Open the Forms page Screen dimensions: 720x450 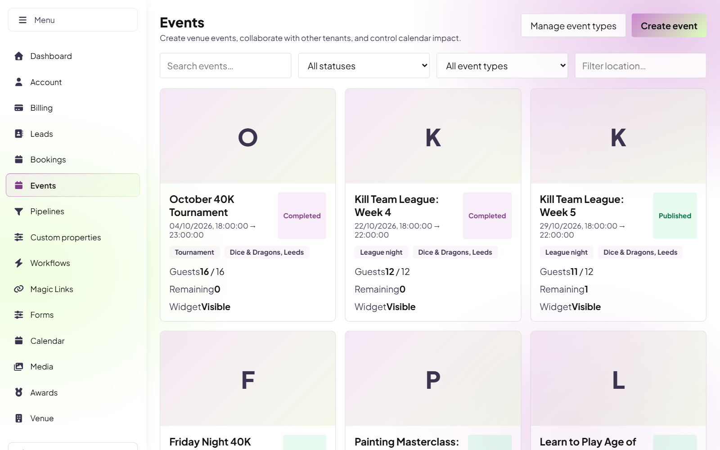click(x=73, y=315)
